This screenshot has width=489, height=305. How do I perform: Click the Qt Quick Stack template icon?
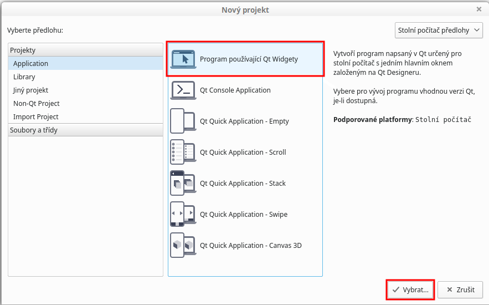(x=183, y=183)
